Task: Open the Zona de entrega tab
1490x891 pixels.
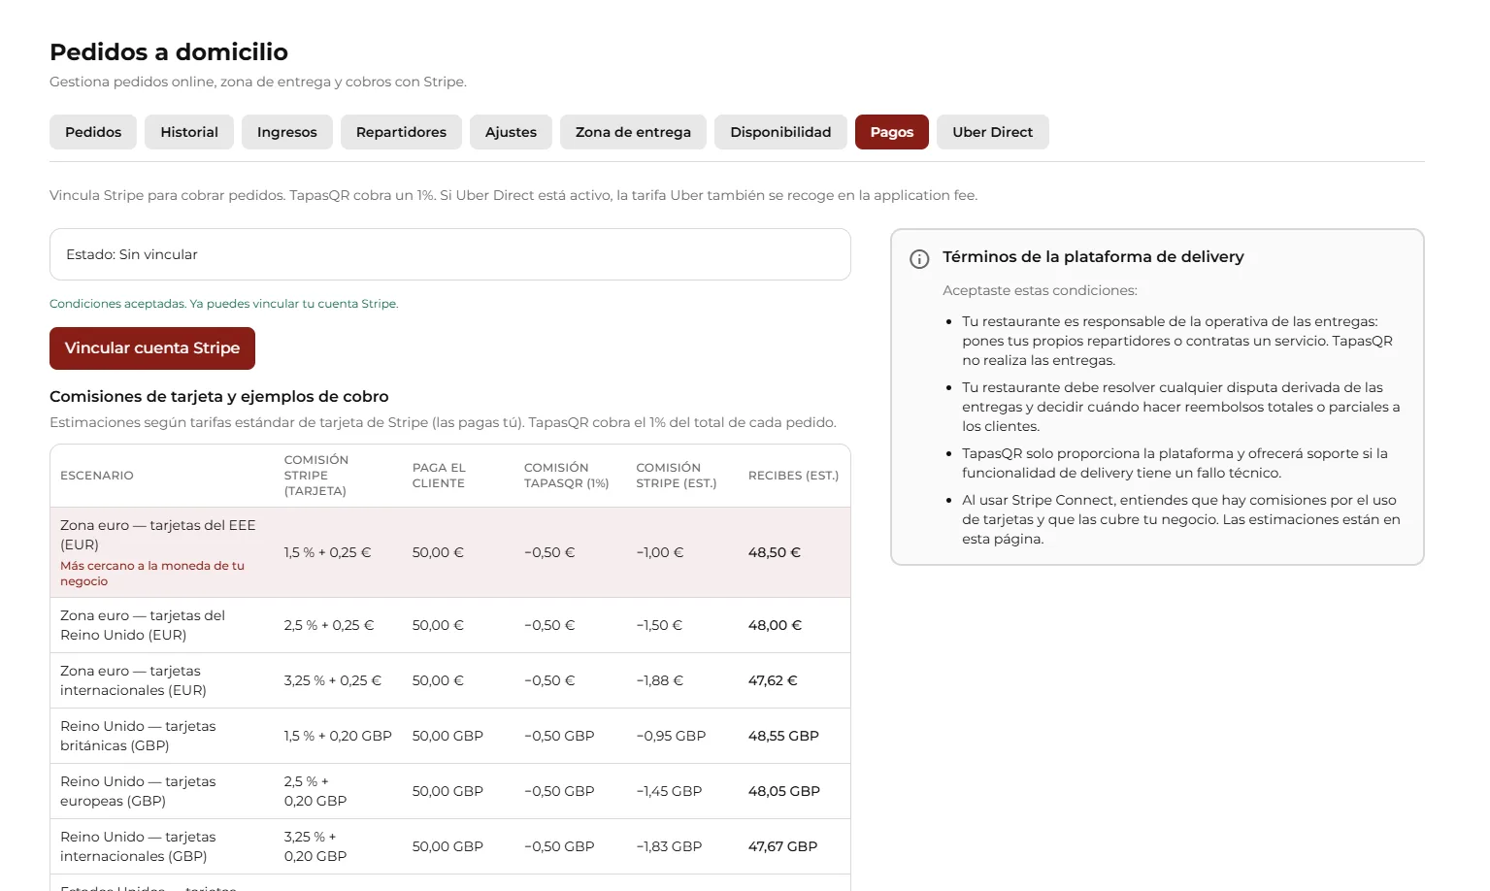Action: coord(633,132)
